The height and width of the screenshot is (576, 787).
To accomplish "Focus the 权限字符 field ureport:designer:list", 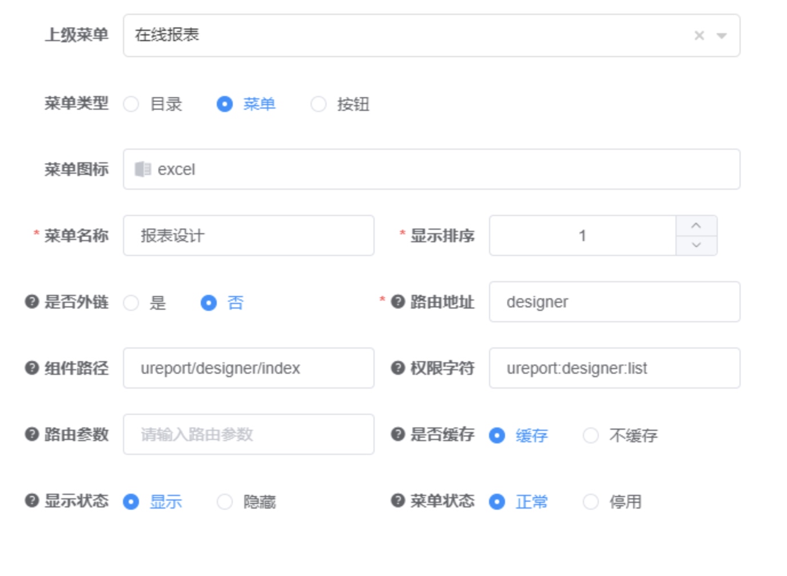I will coord(615,368).
